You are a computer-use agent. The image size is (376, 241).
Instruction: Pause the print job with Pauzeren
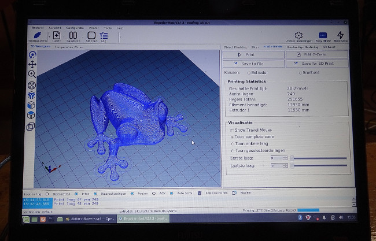[x=73, y=36]
